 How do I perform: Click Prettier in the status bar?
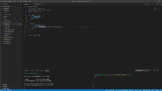[x=157, y=90]
